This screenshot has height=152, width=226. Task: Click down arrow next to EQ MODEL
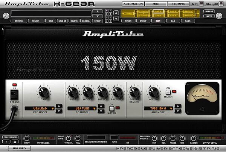(x=101, y=111)
